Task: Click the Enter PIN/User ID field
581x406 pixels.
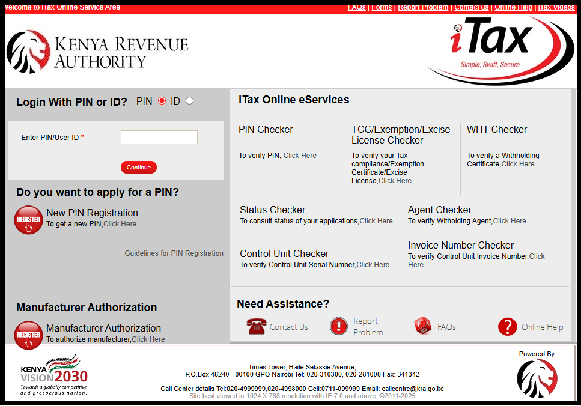Action: (x=159, y=137)
